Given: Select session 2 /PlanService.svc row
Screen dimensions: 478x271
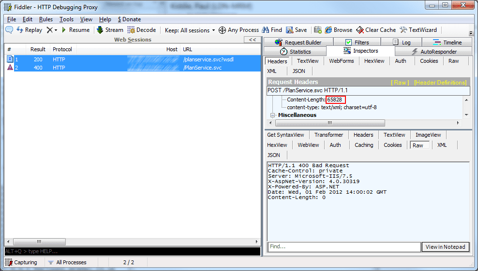Looking at the screenshot, I should pyautogui.click(x=133, y=68).
